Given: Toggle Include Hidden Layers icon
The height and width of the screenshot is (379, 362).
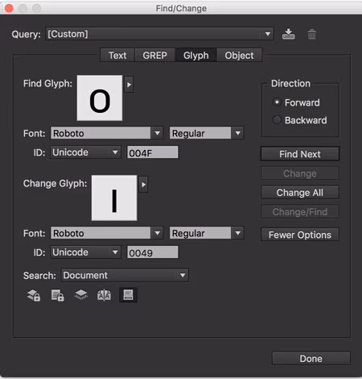Looking at the screenshot, I should 80,295.
